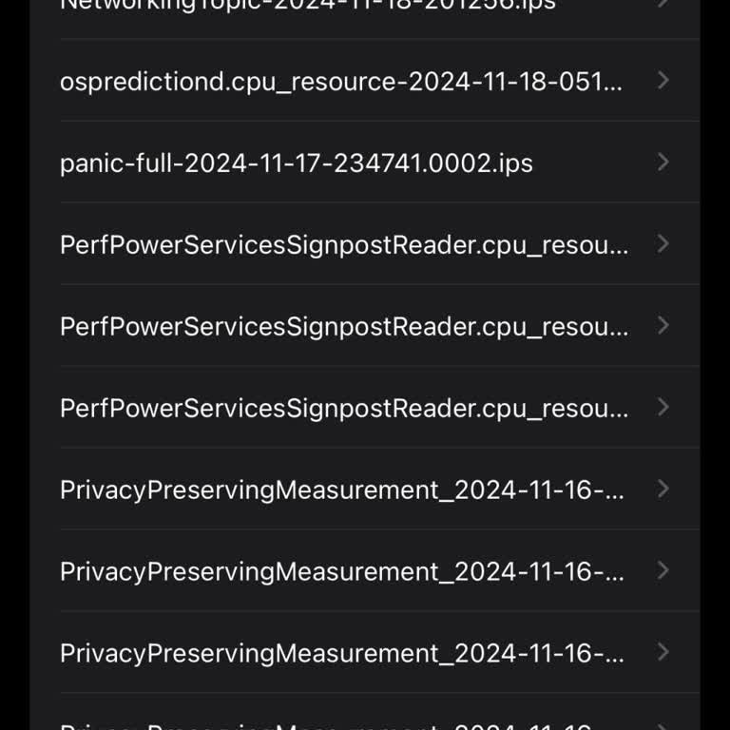This screenshot has width=730, height=730.
Task: Tap the chevron beside the panic-full entry
Action: click(663, 163)
